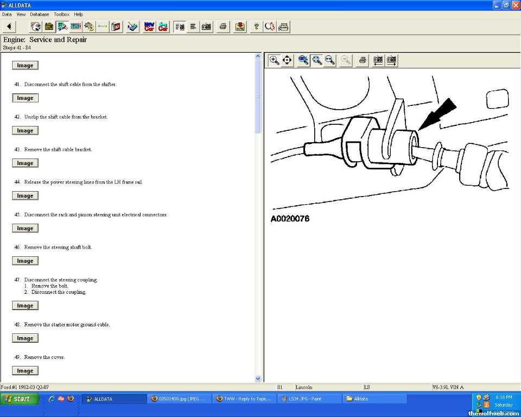
Task: Select the pan image tool
Action: (287, 60)
